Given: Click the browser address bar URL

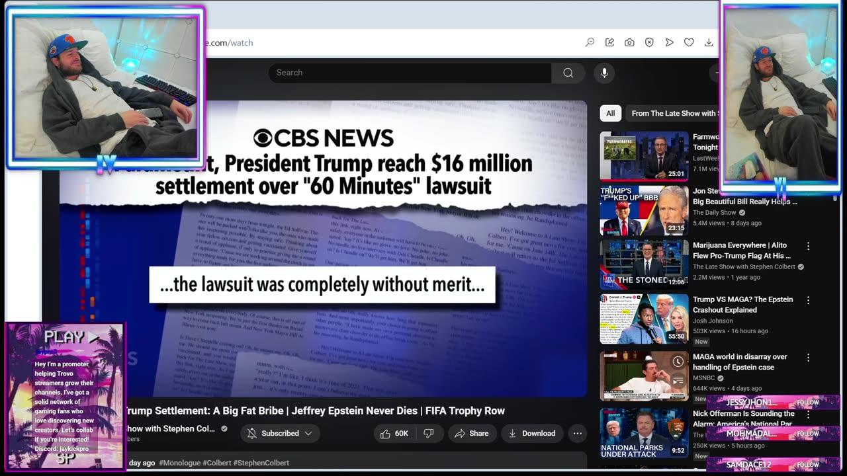Looking at the screenshot, I should pyautogui.click(x=228, y=43).
